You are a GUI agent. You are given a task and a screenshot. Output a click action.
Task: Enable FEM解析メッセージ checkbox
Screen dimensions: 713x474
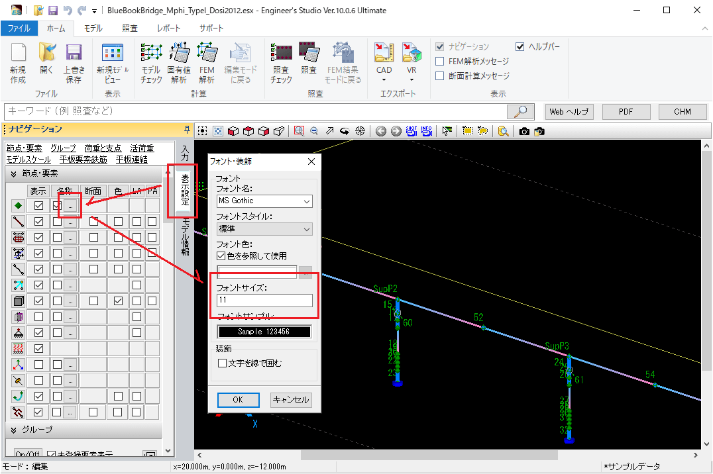440,62
